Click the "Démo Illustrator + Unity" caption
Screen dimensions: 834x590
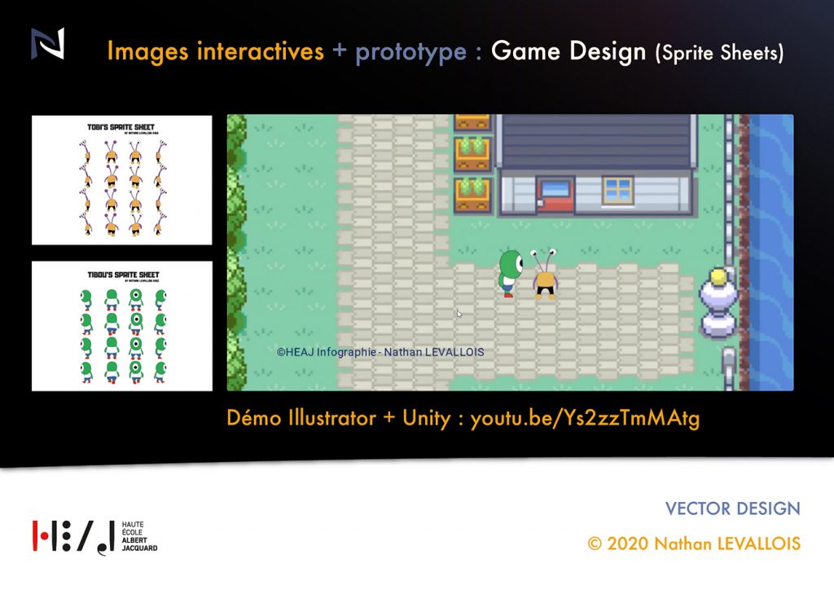339,418
